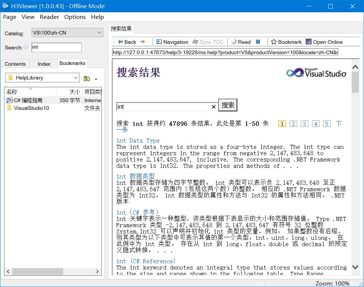The width and height of the screenshot is (364, 287).
Task: Click the 项目类型 column header
Action: [x=92, y=92]
